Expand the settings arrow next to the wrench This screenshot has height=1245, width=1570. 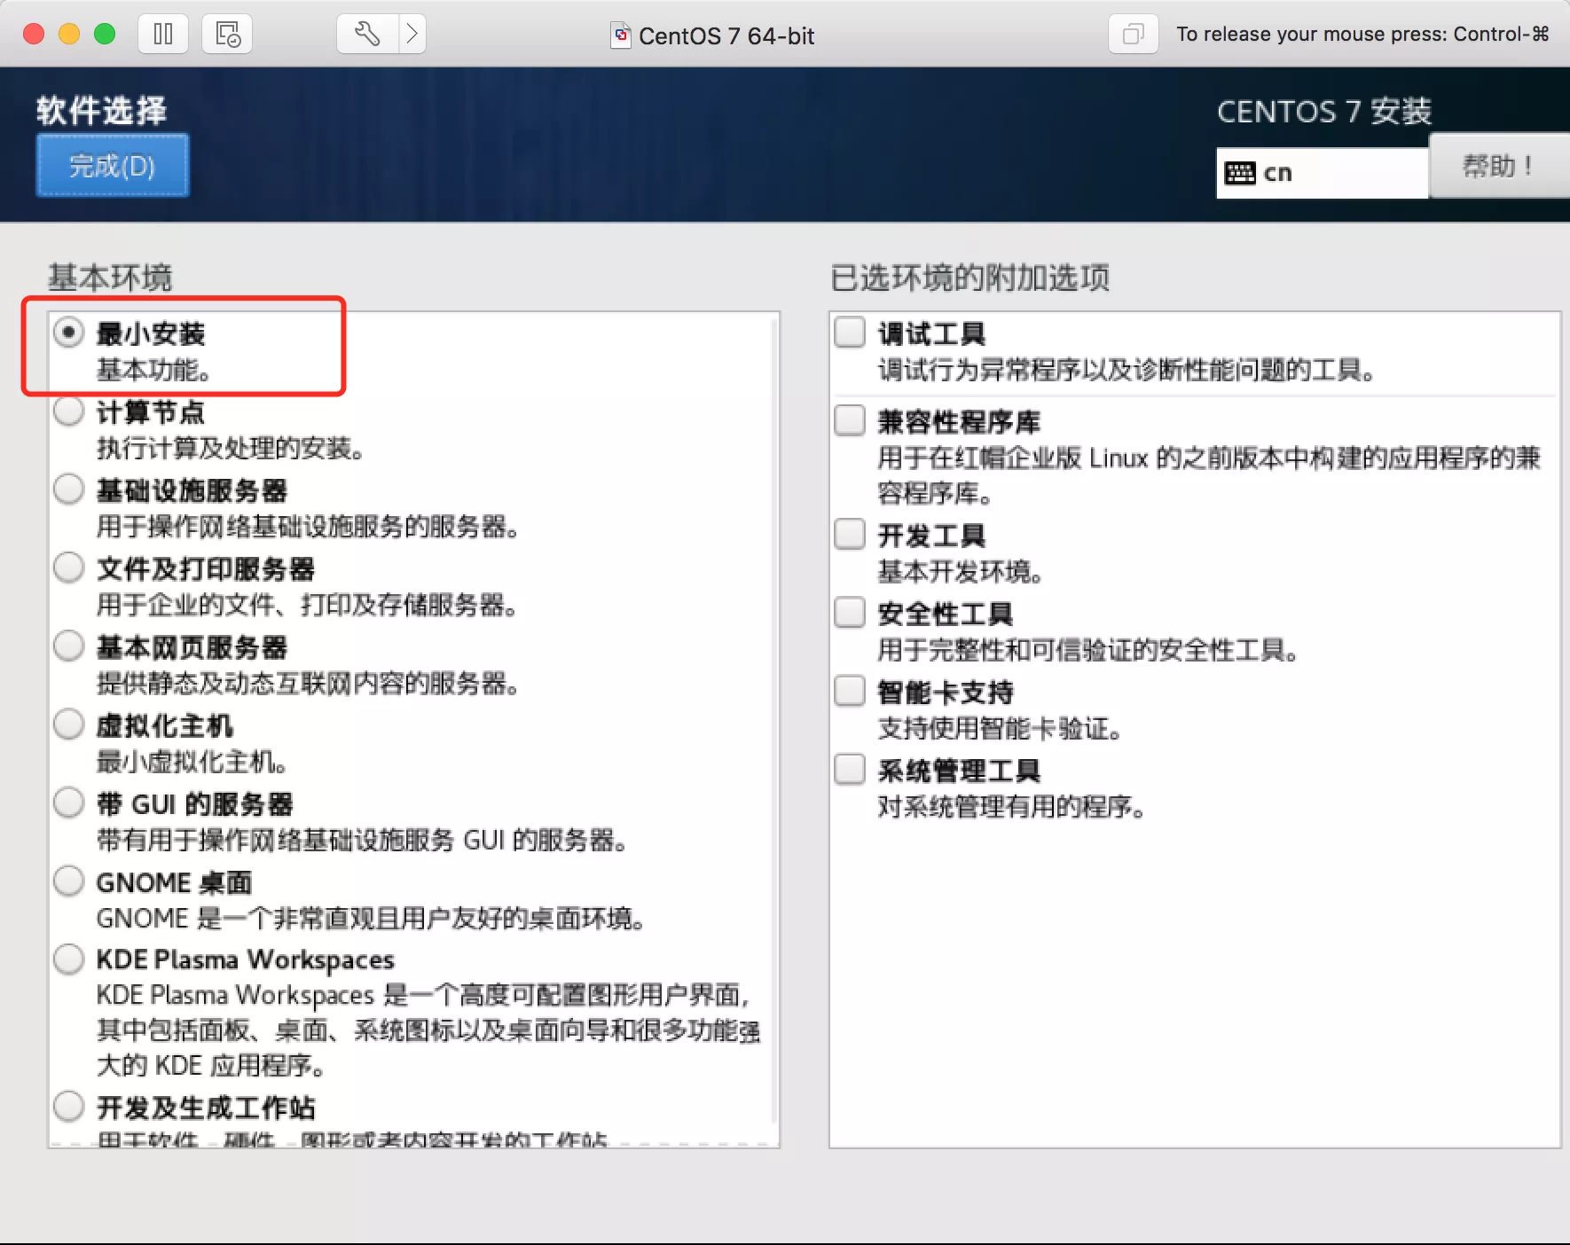pos(412,35)
